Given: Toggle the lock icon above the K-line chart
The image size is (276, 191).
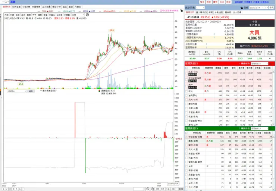Looking at the screenshot, I should tap(182, 11).
